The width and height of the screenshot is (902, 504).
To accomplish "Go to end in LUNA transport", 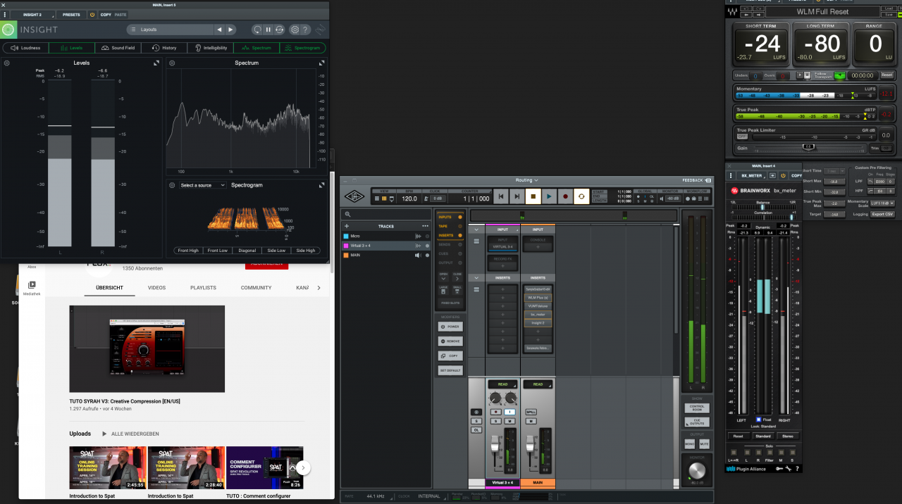I will pos(517,196).
